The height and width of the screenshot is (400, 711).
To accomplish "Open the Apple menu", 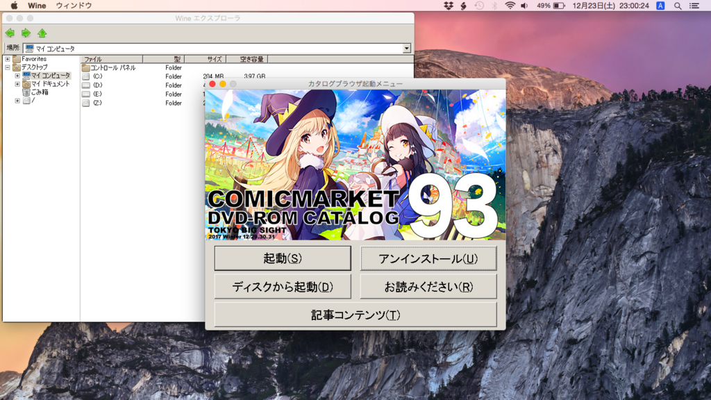I will pyautogui.click(x=14, y=6).
